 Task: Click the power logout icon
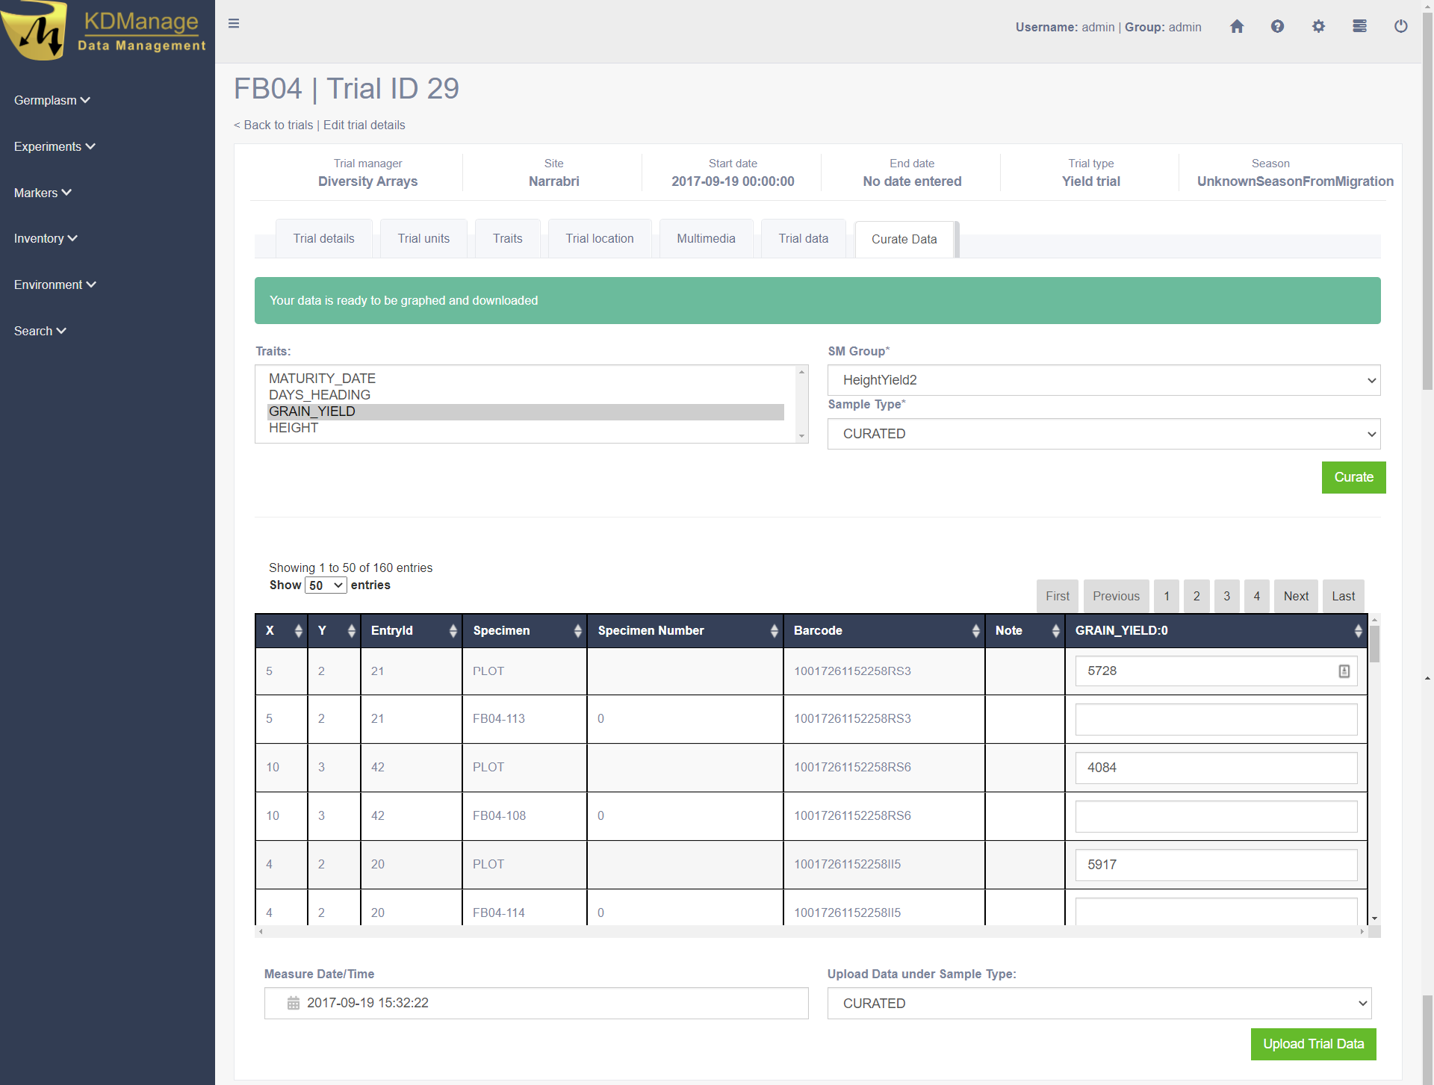pyautogui.click(x=1400, y=27)
